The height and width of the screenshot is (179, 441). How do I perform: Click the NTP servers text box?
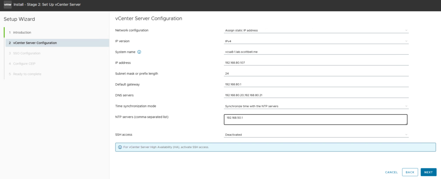316,119
